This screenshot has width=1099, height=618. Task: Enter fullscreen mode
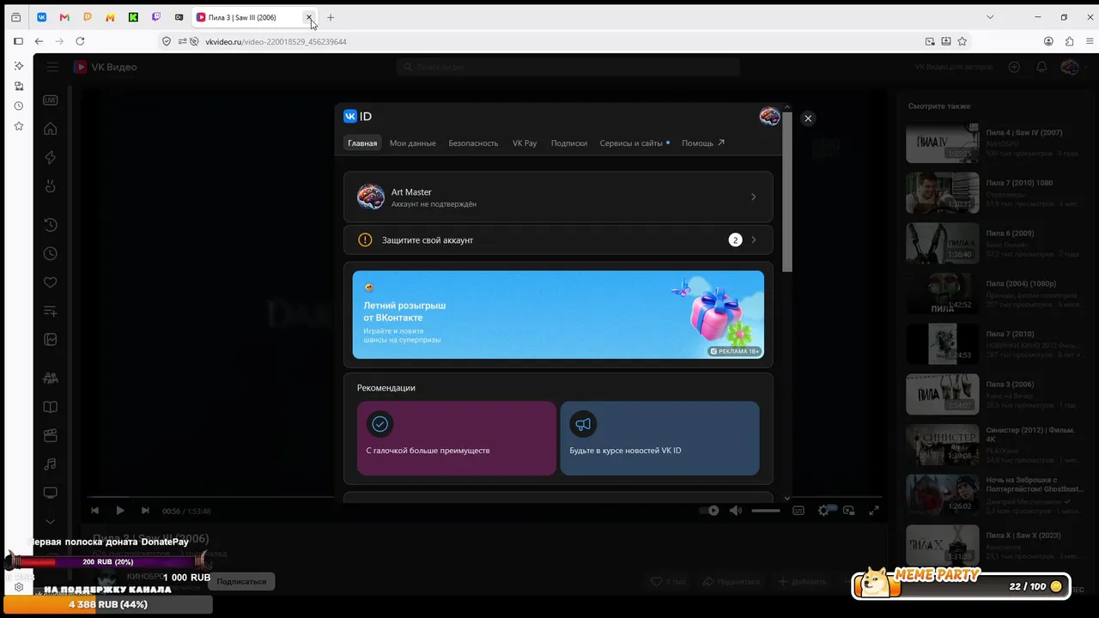coord(874,511)
